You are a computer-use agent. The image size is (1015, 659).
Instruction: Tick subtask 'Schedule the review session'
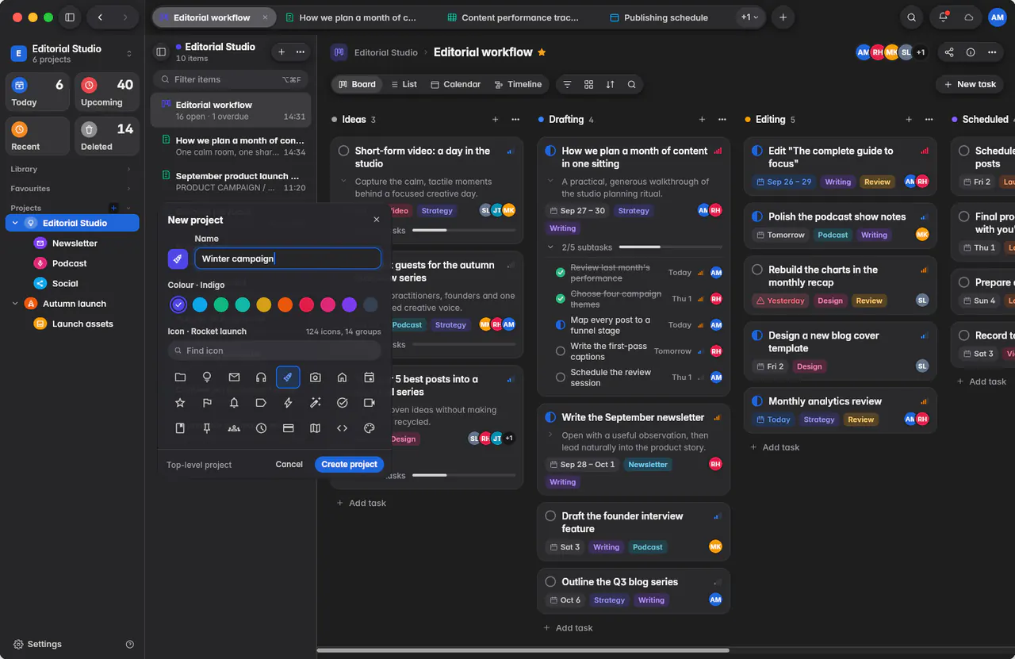pyautogui.click(x=561, y=377)
